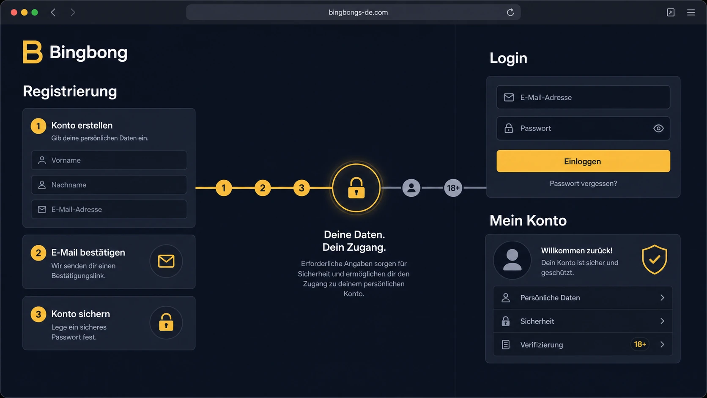
Task: Go forward with the browser forward arrow
Action: coord(73,12)
